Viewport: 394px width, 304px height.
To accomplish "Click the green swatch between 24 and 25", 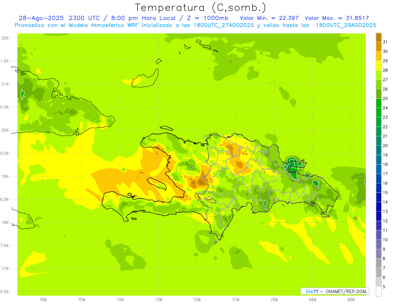I will click(x=379, y=103).
